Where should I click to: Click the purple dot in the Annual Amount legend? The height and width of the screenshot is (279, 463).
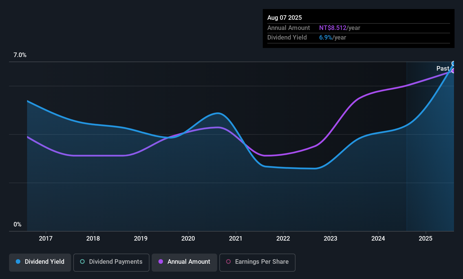tap(161, 261)
